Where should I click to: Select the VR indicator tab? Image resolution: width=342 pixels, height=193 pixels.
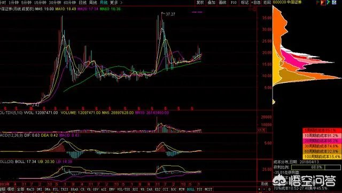click(x=89, y=189)
